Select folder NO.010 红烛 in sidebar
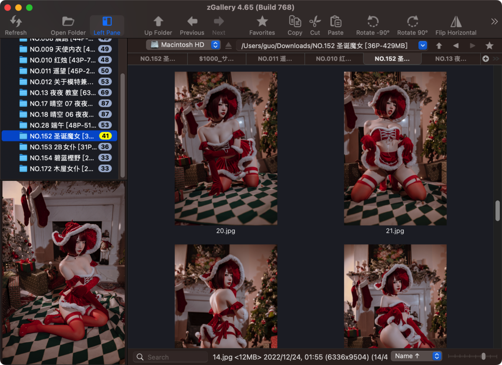This screenshot has width=502, height=365. tap(59, 60)
